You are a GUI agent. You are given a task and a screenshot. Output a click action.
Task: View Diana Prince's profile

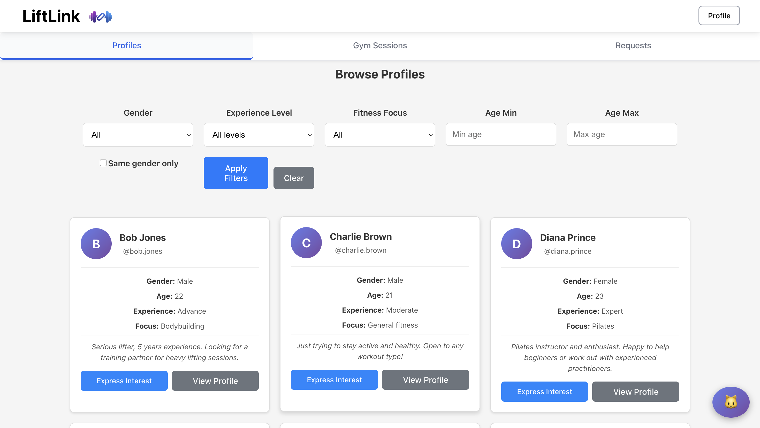click(635, 392)
